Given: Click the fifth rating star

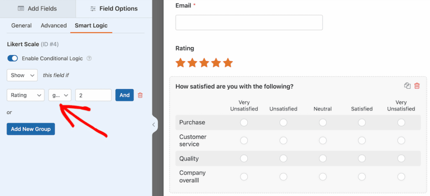Looking at the screenshot, I should 228,63.
